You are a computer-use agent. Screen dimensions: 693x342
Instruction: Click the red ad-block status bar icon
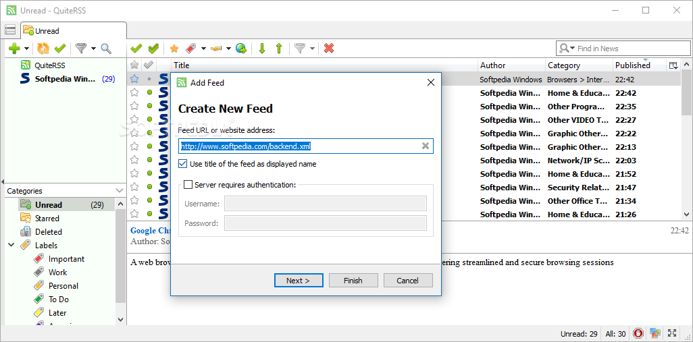[638, 333]
